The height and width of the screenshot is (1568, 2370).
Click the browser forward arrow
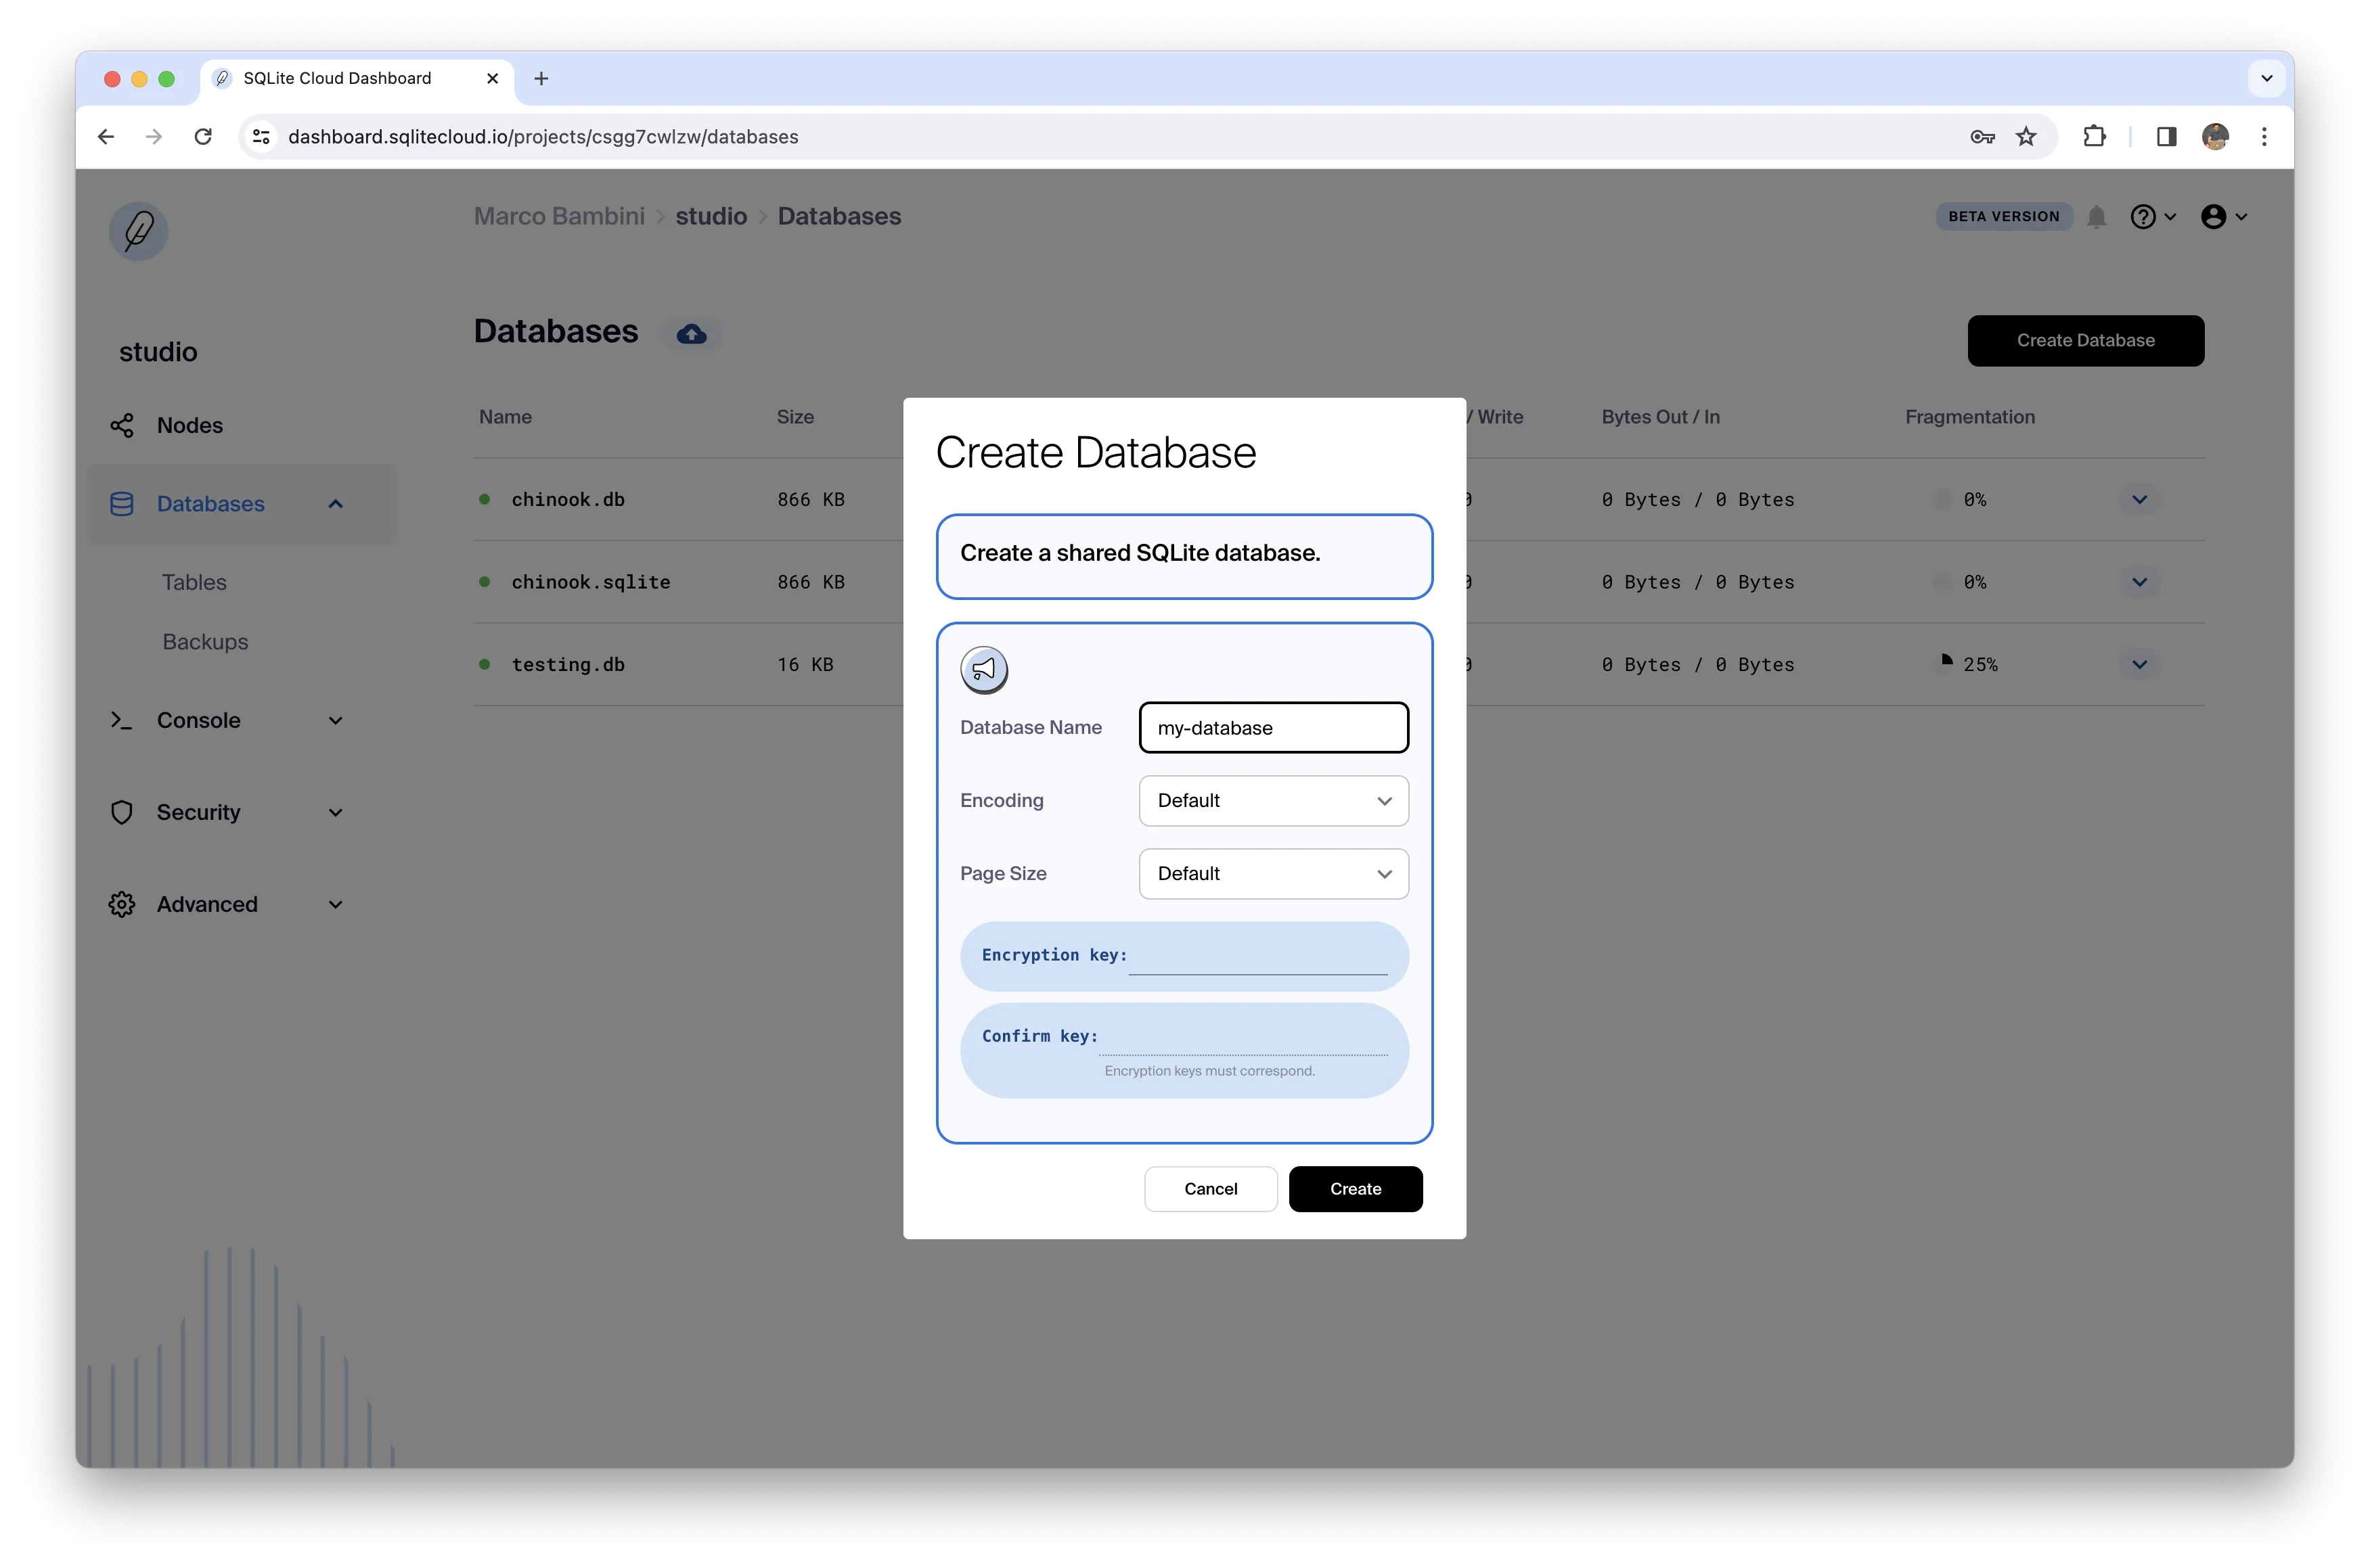[x=154, y=137]
